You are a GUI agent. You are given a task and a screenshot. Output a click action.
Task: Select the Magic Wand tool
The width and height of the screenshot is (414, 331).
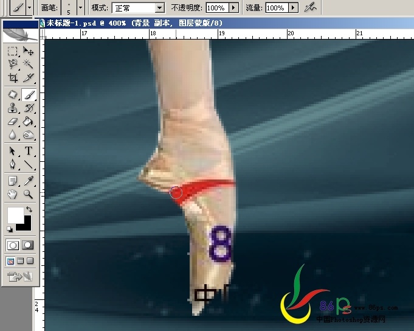tap(29, 64)
